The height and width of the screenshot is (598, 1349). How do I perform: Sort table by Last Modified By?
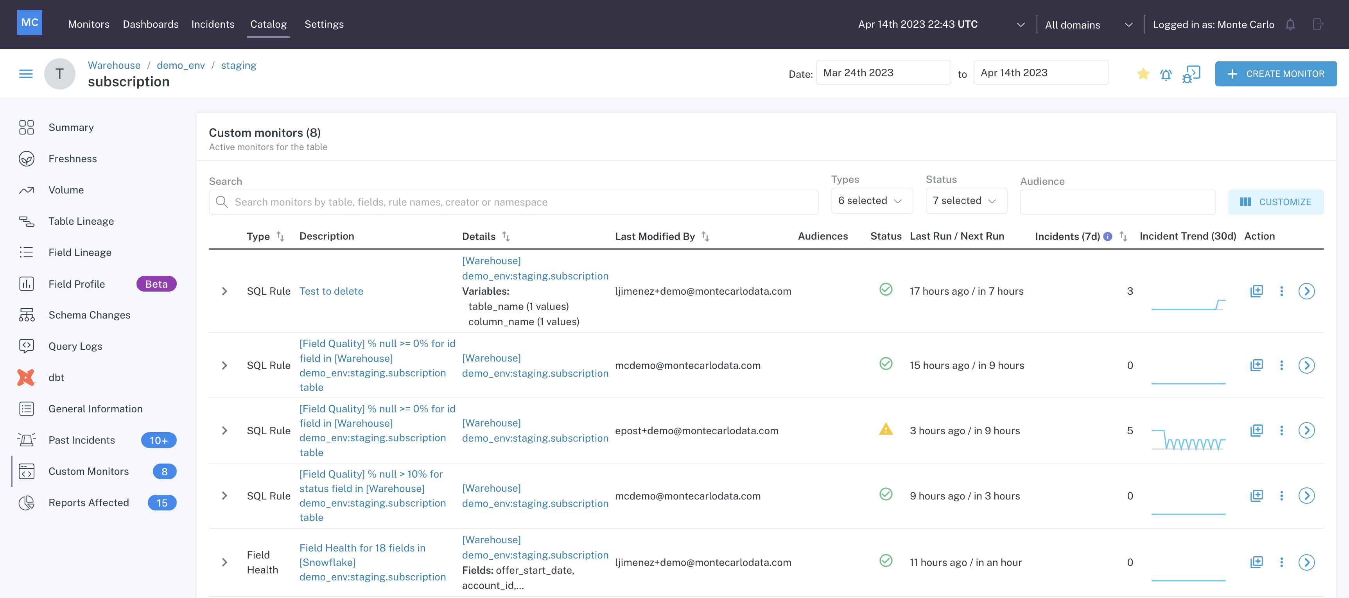705,237
